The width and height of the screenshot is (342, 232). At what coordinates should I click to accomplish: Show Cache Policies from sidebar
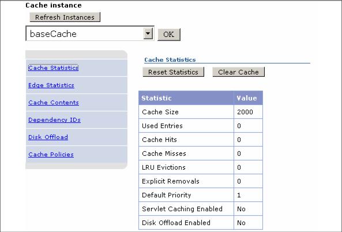click(51, 154)
